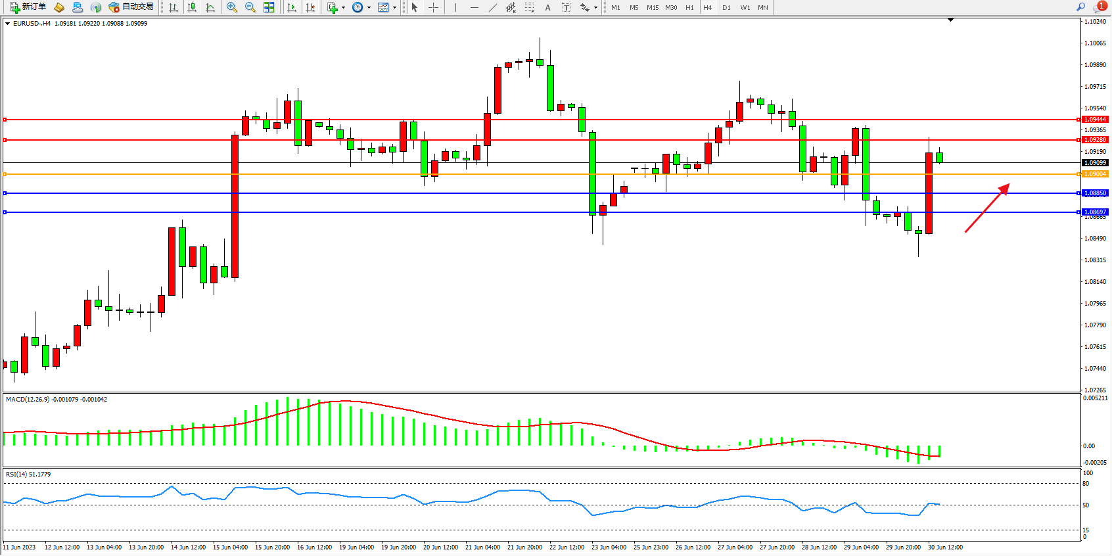Screen dimensions: 1112x556
Task: Zoom in on the chart
Action: [x=232, y=7]
